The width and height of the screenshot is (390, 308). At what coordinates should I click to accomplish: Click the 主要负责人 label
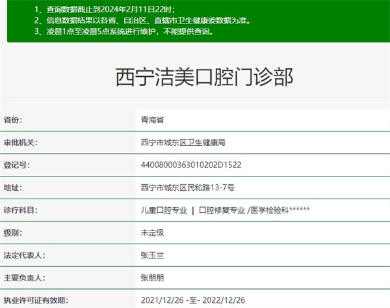tap(25, 277)
